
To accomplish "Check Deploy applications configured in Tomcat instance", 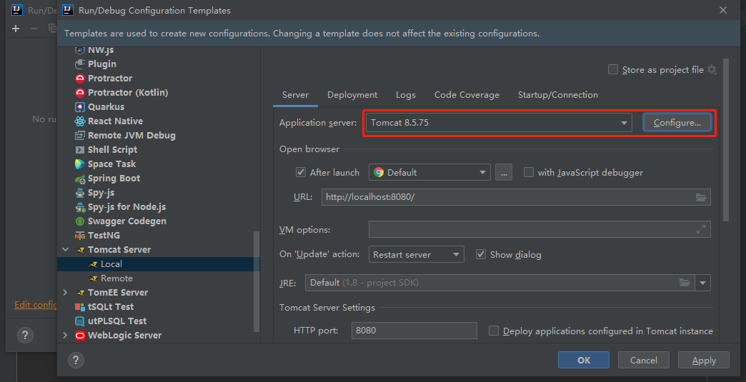I will [494, 331].
